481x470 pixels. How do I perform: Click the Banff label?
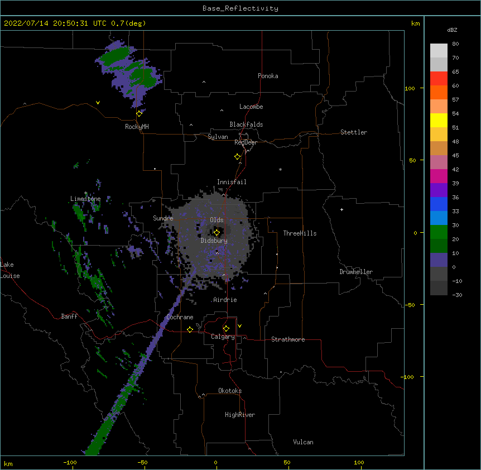coord(69,316)
